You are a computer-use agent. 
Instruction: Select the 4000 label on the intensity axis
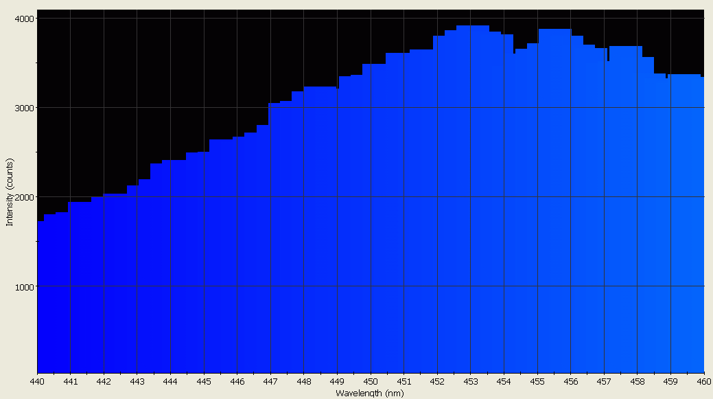tap(24, 19)
